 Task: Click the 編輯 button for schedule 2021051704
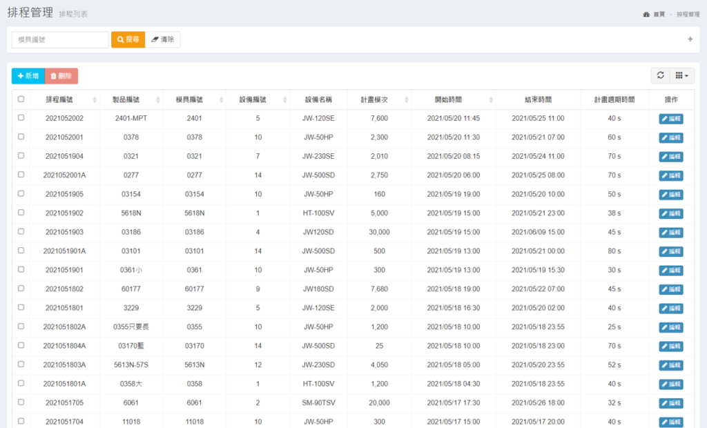pos(670,422)
